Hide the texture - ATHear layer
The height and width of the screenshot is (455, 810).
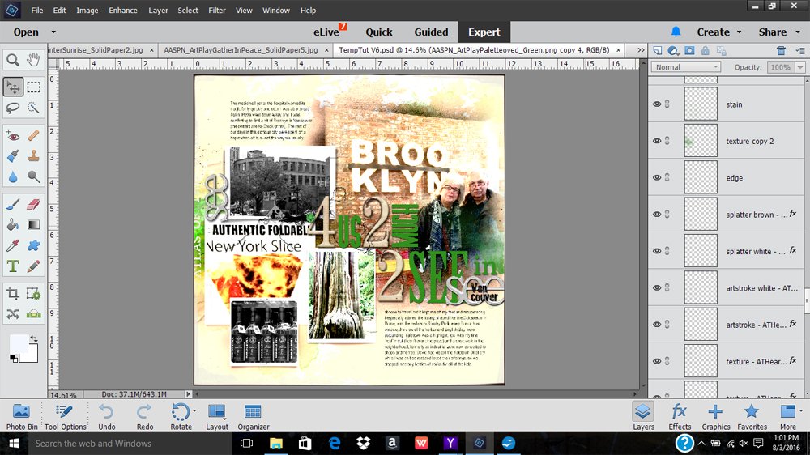pyautogui.click(x=657, y=361)
